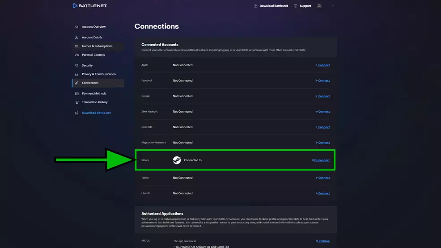Click the Privacy & Communication lock icon

pos(76,74)
